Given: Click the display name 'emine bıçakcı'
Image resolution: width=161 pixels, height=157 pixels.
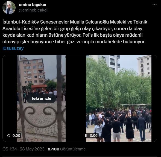Looking at the screenshot, I should pyautogui.click(x=33, y=5).
